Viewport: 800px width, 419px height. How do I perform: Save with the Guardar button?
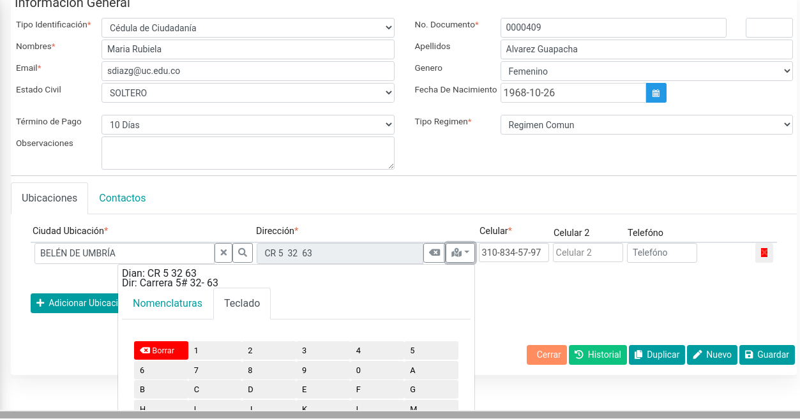click(767, 355)
